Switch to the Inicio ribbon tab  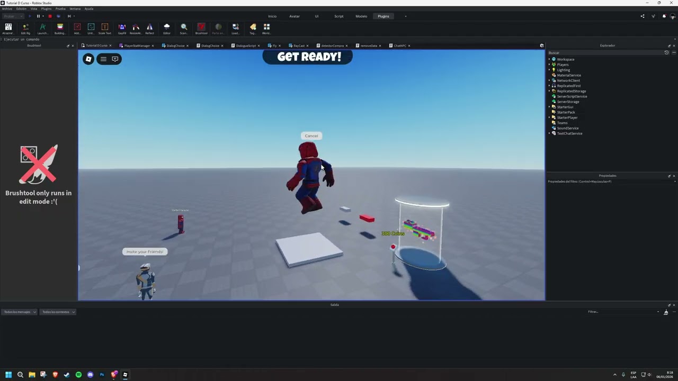272,16
